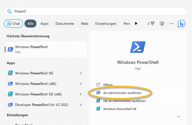This screenshot has width=192, height=125.
Task: Click the Windows PowerShell icon in best match
Action: 10,49
